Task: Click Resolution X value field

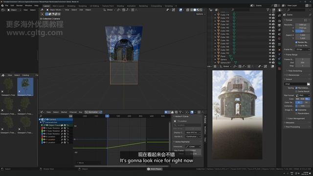Action: 302,25
